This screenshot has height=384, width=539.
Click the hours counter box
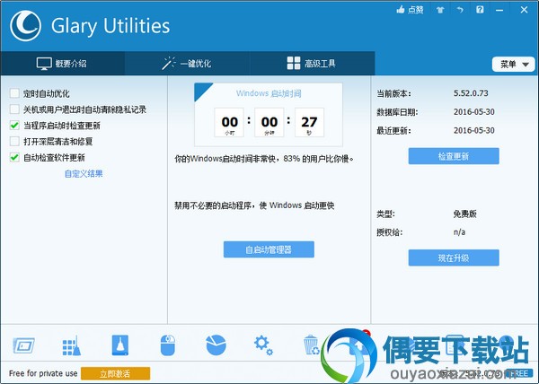click(x=229, y=123)
